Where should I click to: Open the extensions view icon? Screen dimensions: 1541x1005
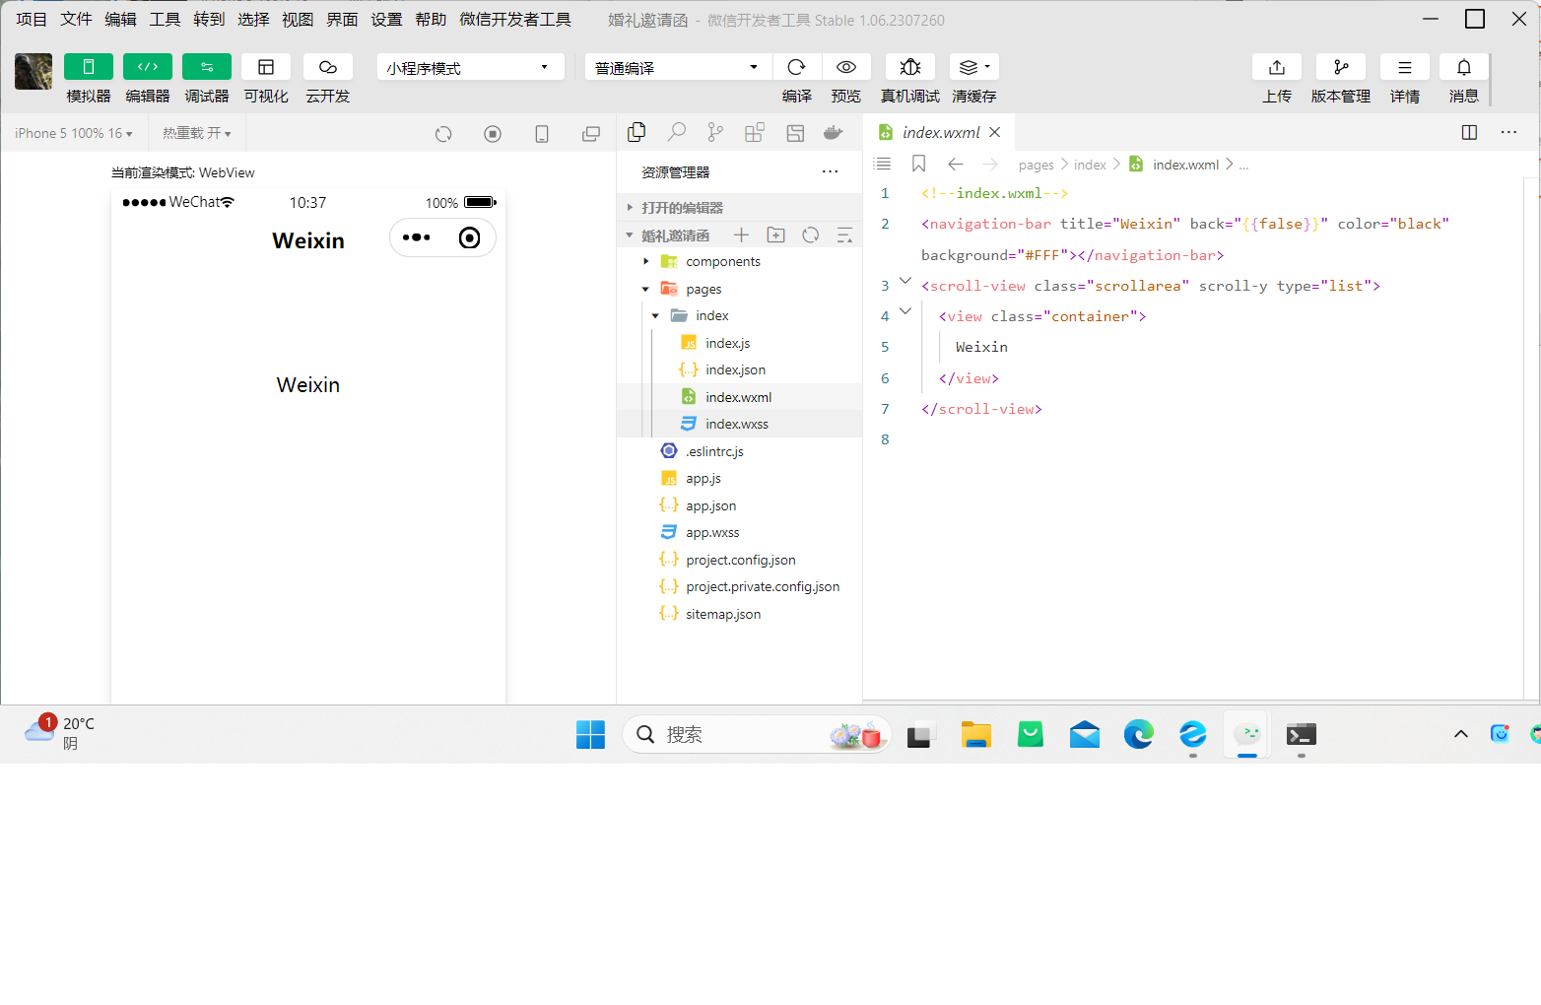click(755, 132)
